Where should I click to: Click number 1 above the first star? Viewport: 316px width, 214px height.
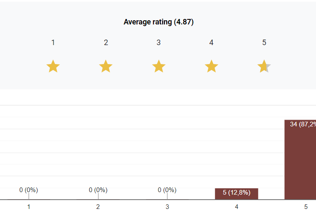(53, 43)
